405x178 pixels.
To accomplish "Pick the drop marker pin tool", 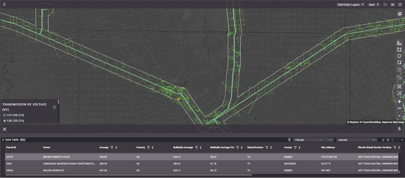I will [x=399, y=56].
